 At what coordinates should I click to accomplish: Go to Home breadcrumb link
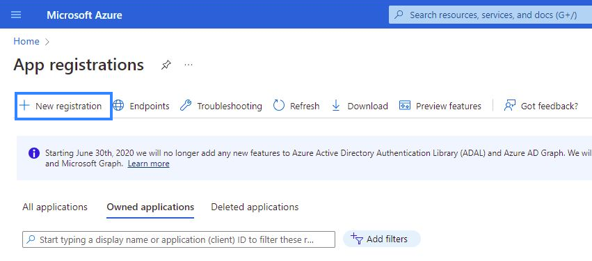[x=26, y=41]
